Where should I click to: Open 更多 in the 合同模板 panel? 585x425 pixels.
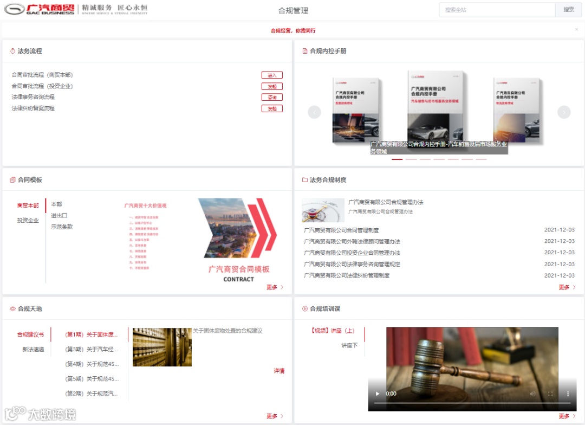tap(275, 287)
